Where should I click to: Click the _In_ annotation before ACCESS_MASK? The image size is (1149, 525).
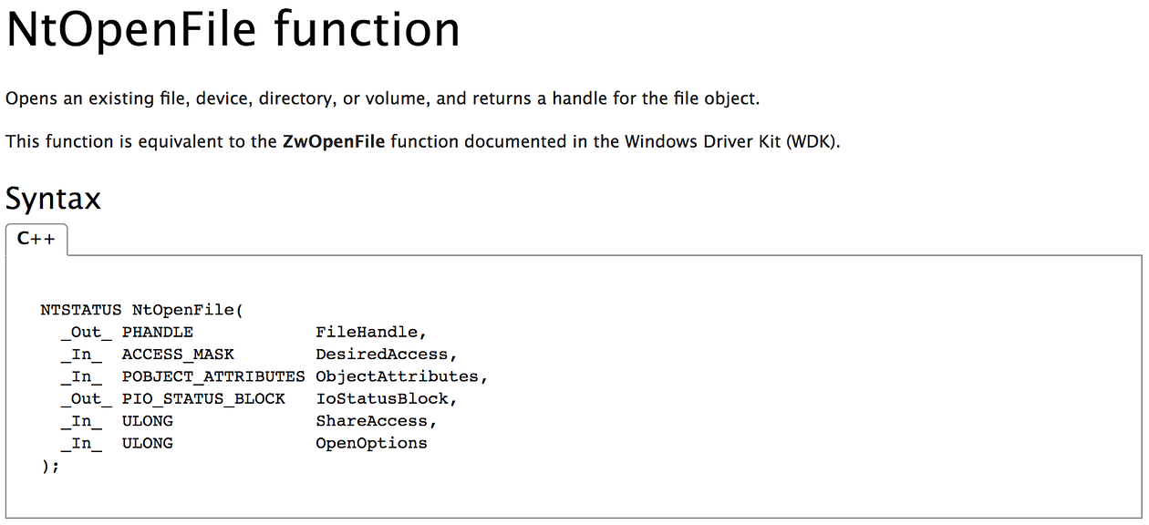point(81,355)
